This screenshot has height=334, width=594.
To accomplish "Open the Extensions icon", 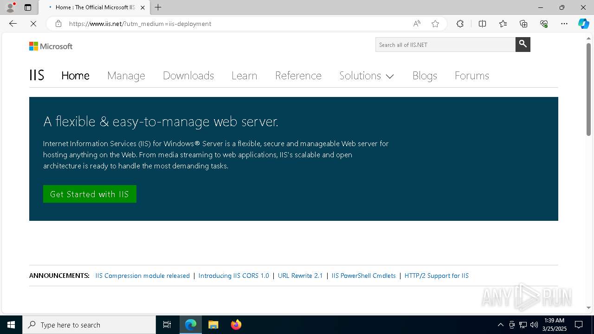I will point(460,24).
